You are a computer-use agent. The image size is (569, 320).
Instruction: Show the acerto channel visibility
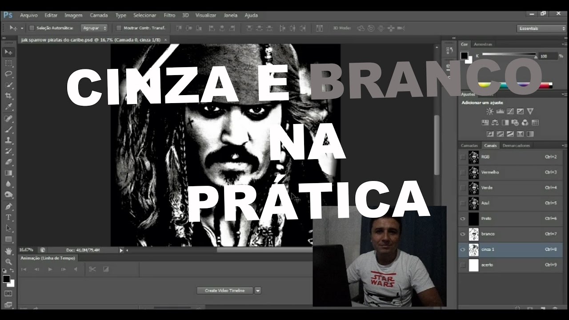coord(463,265)
